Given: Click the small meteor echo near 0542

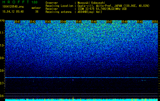Looking at the screenshot, I should 33,81.
